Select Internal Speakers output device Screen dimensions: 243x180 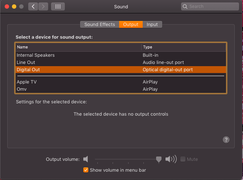click(x=35, y=55)
